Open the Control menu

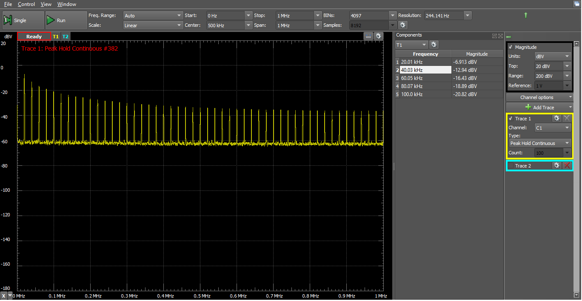click(x=26, y=4)
